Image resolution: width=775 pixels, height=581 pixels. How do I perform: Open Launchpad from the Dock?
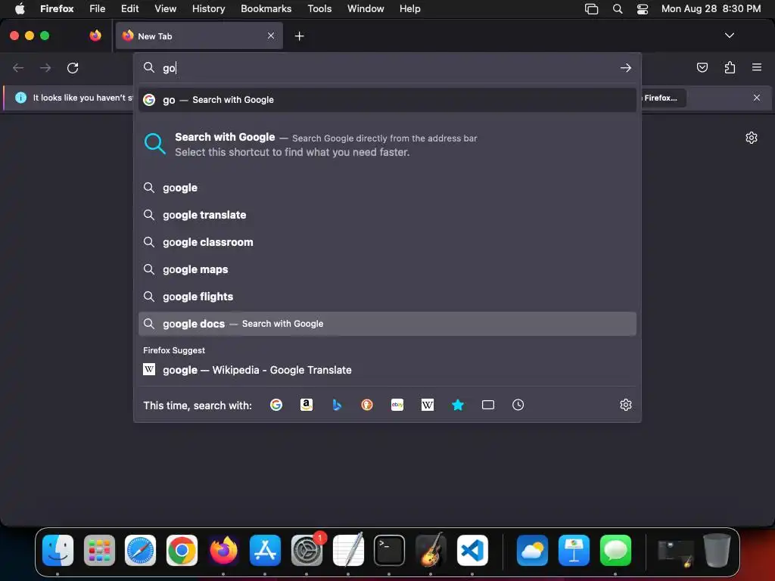(x=99, y=551)
